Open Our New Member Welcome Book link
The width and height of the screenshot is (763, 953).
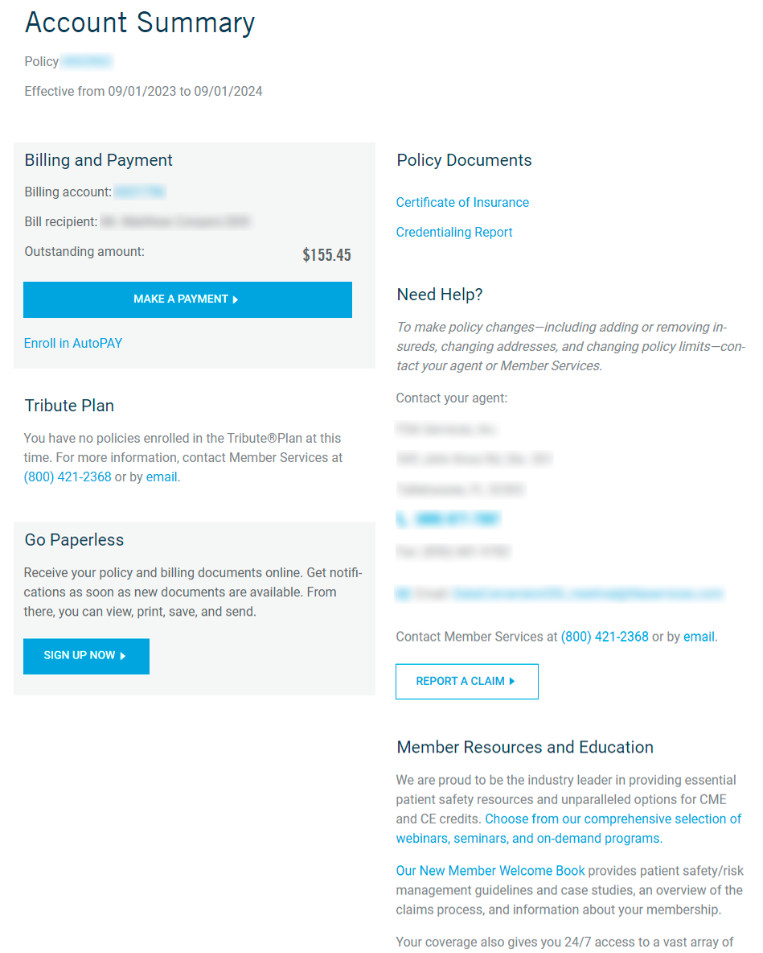click(490, 871)
